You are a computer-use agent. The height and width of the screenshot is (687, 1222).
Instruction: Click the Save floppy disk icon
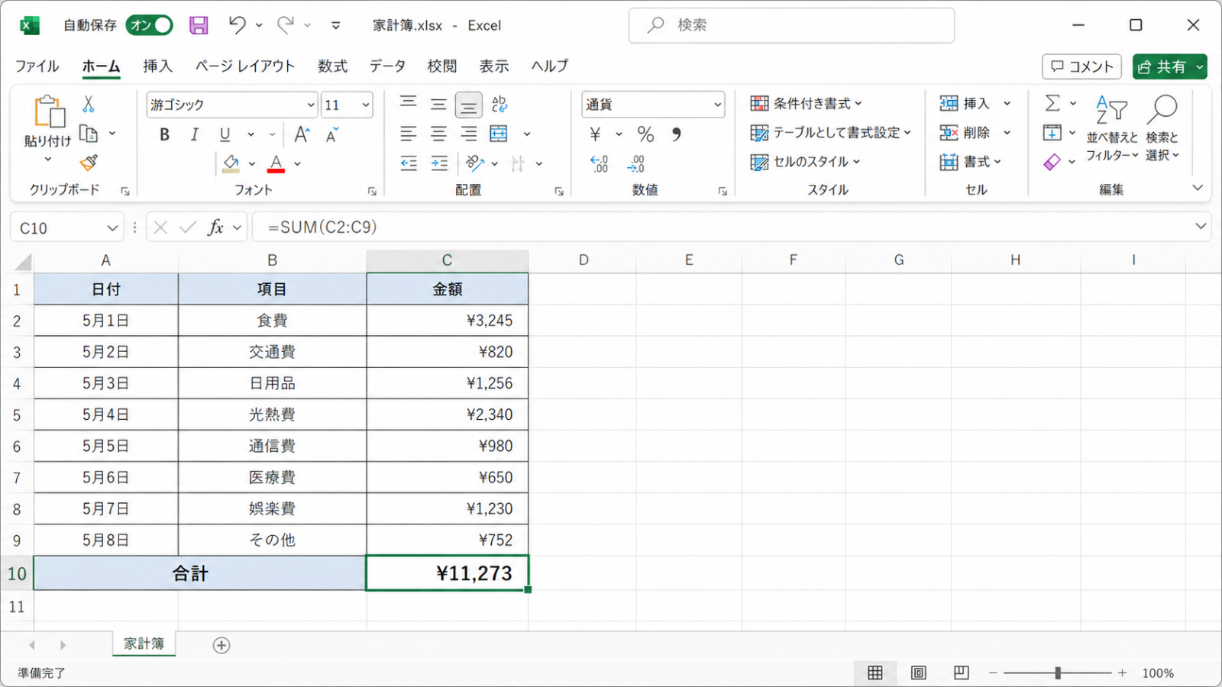pos(199,25)
